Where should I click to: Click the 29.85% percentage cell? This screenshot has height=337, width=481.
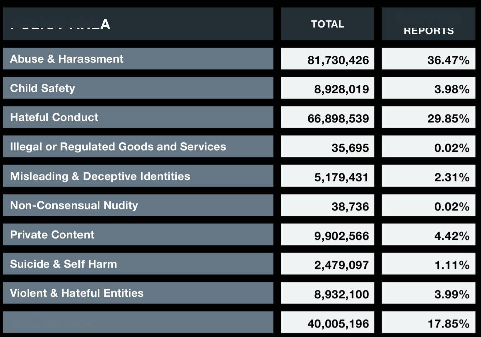(448, 118)
